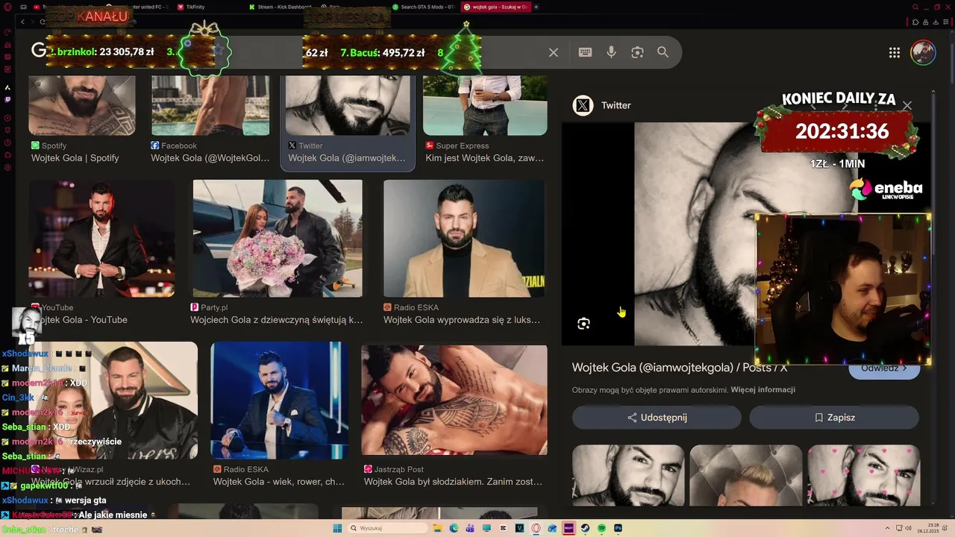Image resolution: width=955 pixels, height=537 pixels.
Task: Select the middle related image with blond hair
Action: (x=746, y=475)
